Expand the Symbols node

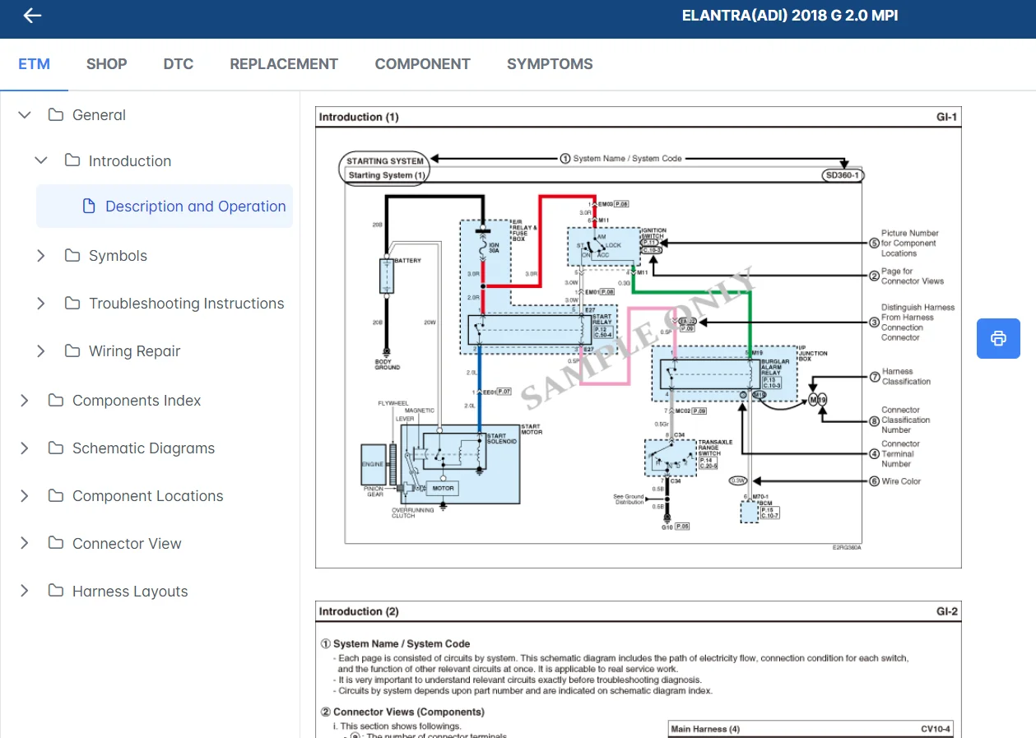coord(41,256)
